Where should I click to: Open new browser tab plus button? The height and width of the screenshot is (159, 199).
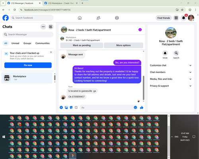pos(82,3)
